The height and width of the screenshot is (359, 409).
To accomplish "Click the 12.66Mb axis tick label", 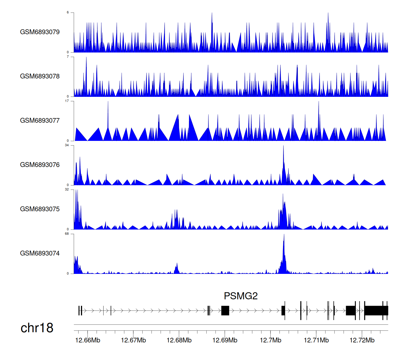I will tap(88, 340).
